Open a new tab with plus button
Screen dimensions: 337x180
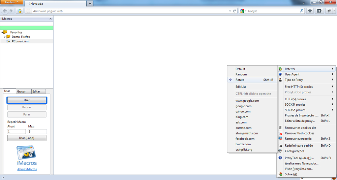point(90,3)
